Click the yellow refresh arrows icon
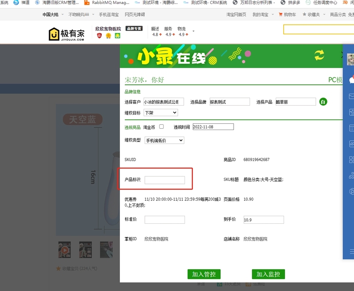The height and width of the screenshot is (291, 354). (x=319, y=55)
